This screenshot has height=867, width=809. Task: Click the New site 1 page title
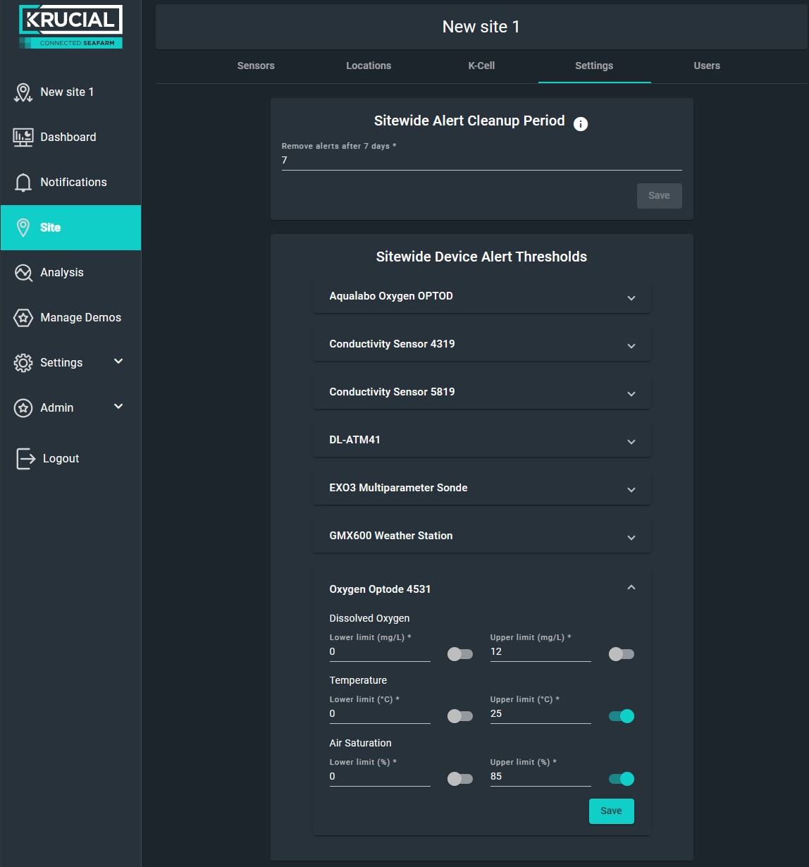[x=481, y=27]
